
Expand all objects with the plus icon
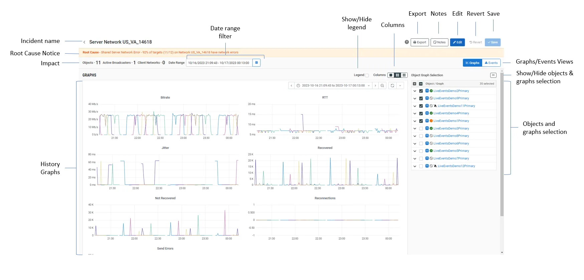(414, 84)
